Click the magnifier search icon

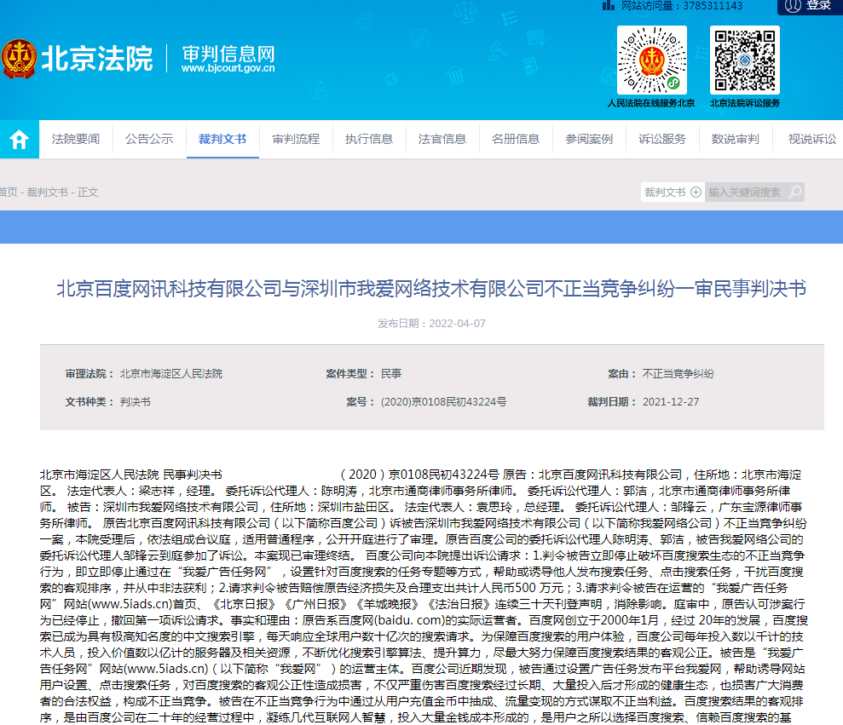pos(795,192)
